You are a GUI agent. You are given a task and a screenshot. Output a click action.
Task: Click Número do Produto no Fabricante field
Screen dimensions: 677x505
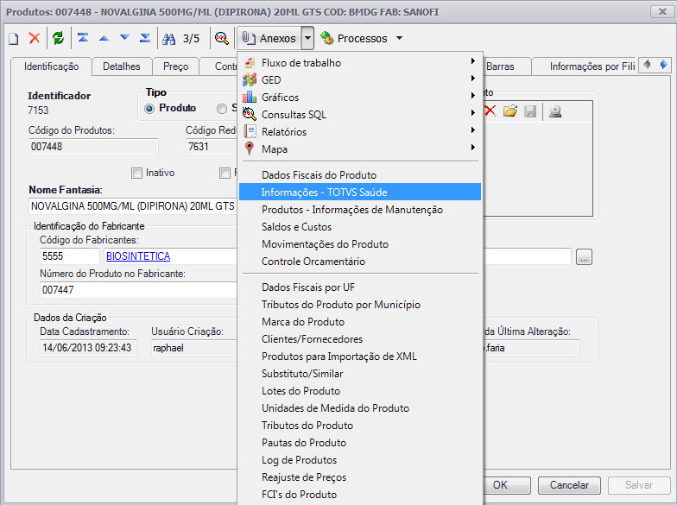pyautogui.click(x=138, y=290)
